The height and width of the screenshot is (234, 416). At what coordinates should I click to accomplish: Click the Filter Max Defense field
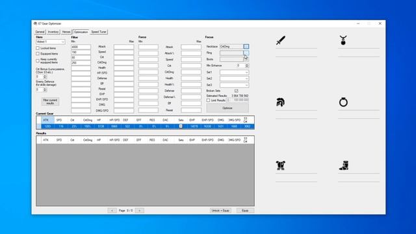coord(124,79)
